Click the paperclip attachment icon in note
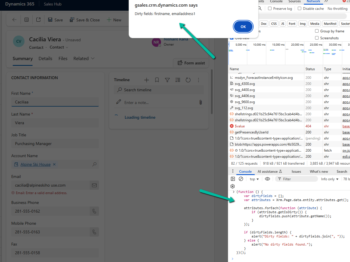 200,102
